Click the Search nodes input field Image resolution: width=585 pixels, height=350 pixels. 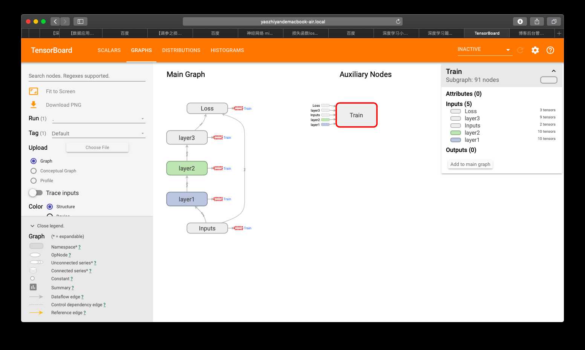point(87,76)
